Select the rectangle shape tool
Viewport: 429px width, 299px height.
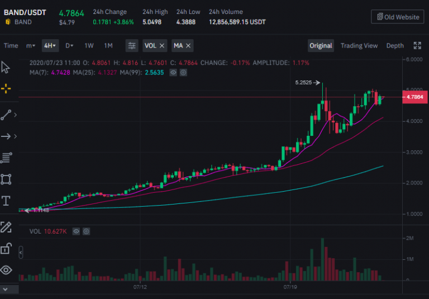point(6,179)
